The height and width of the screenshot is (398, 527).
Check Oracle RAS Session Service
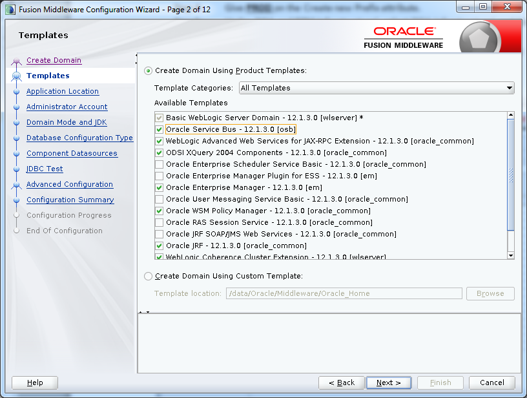pos(160,222)
